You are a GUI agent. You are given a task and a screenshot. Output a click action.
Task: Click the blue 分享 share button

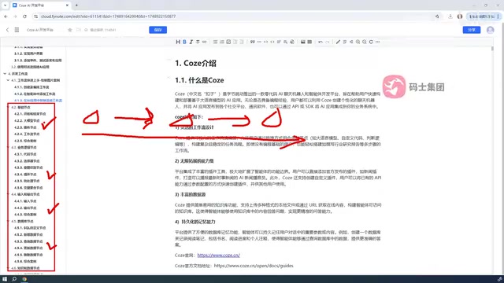472,30
